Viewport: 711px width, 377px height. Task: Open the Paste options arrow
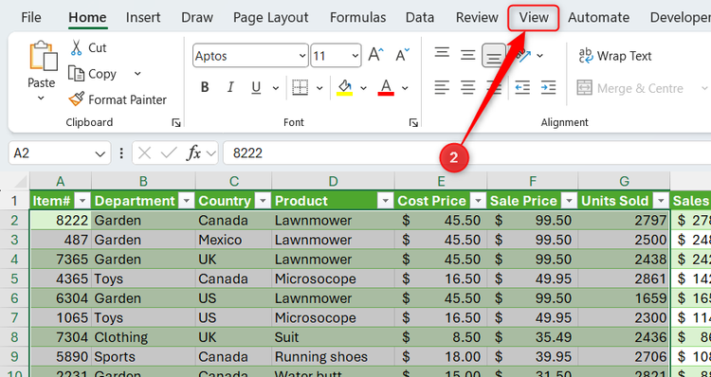click(x=41, y=99)
